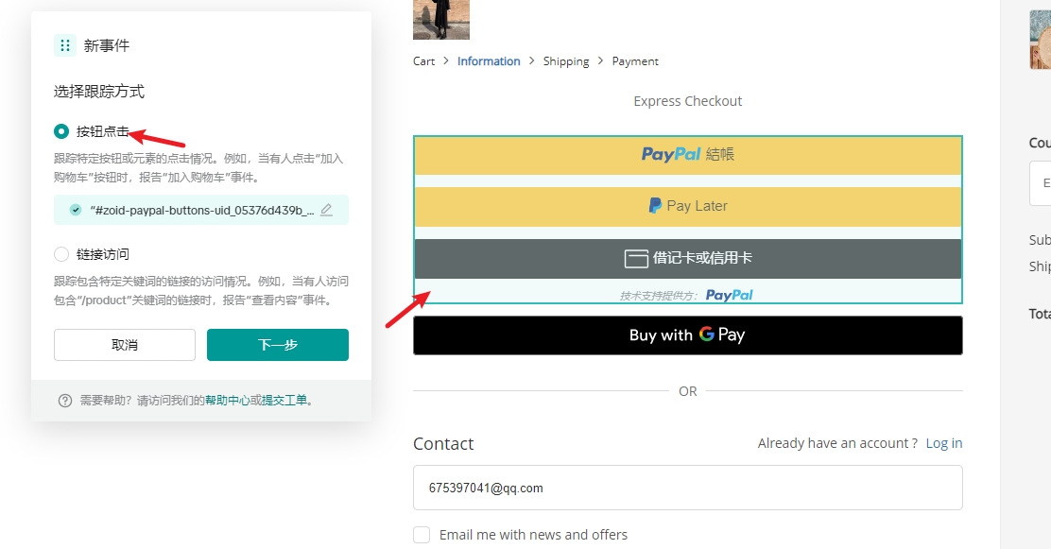This screenshot has width=1051, height=549.
Task: Click the question mark help icon
Action: point(65,401)
